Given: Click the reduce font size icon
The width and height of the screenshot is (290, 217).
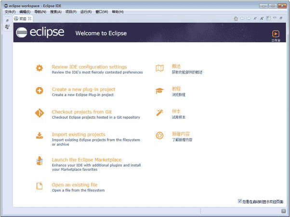Looking at the screenshot, I should 255,19.
